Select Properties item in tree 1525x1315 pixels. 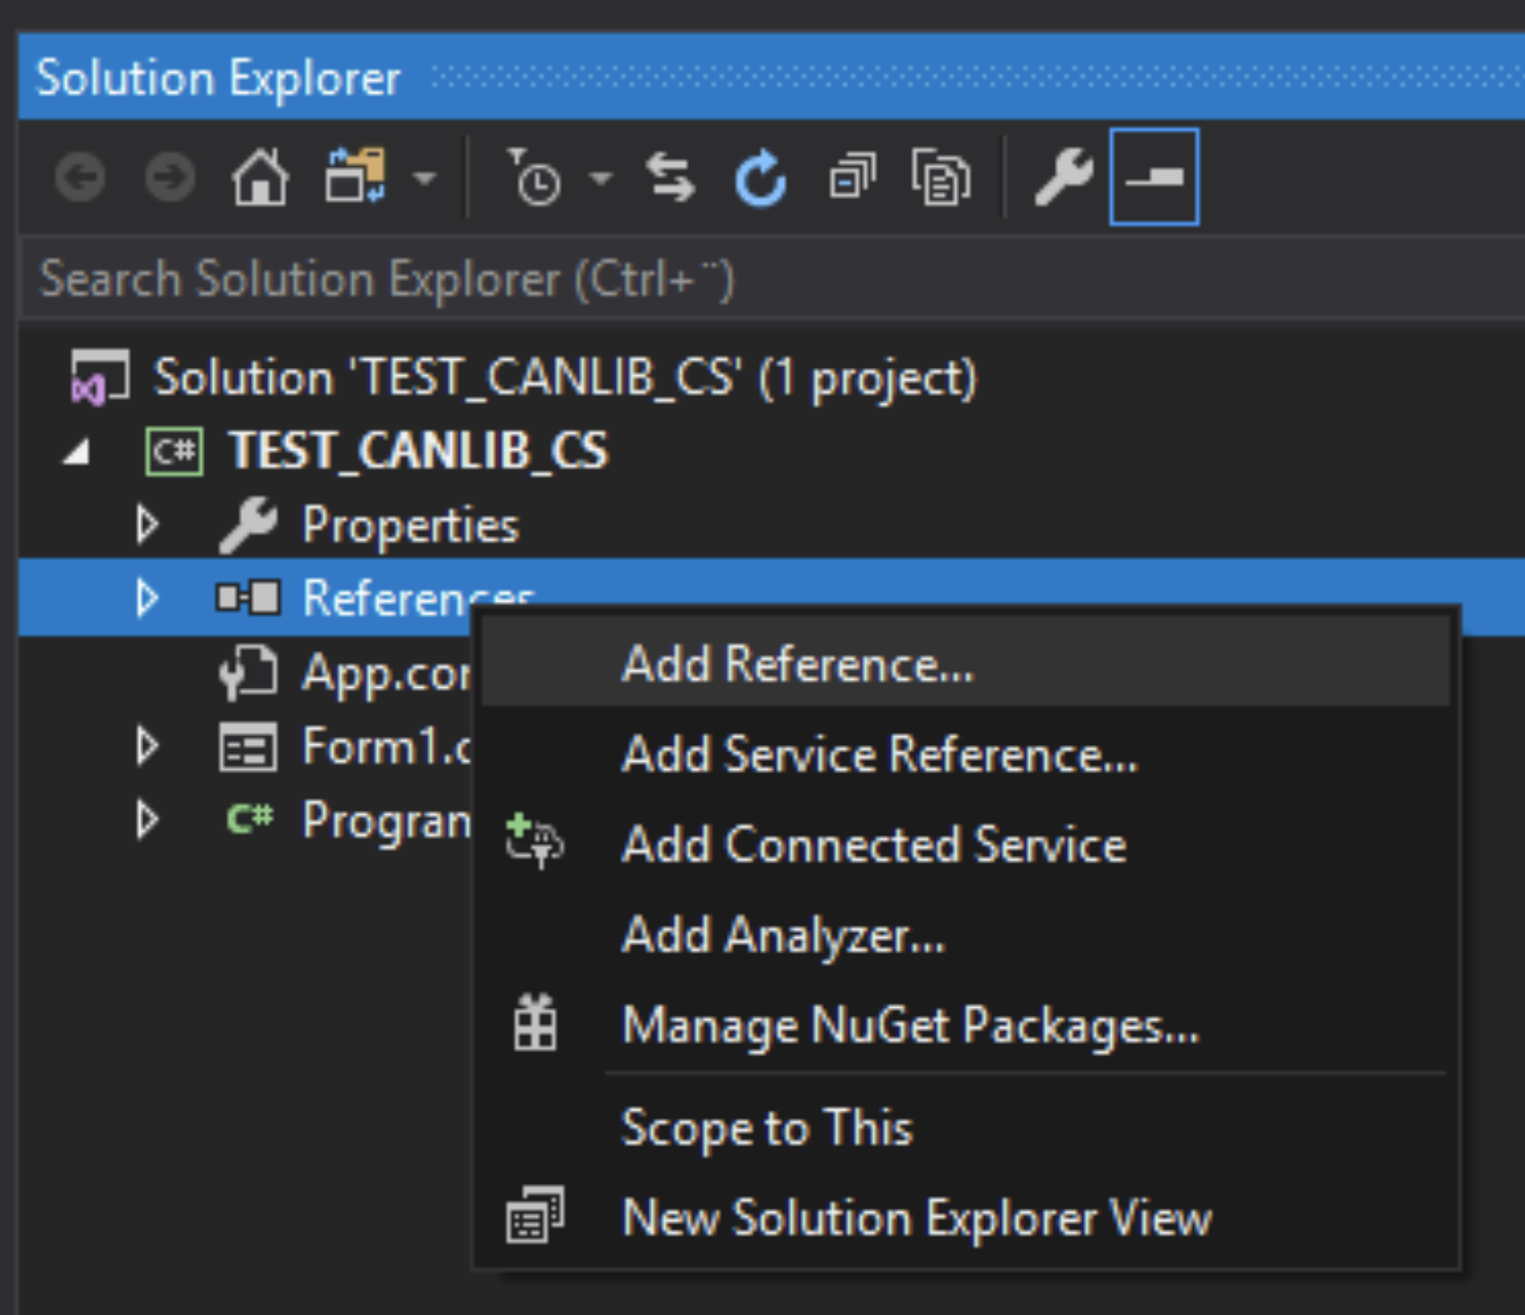[x=410, y=526]
